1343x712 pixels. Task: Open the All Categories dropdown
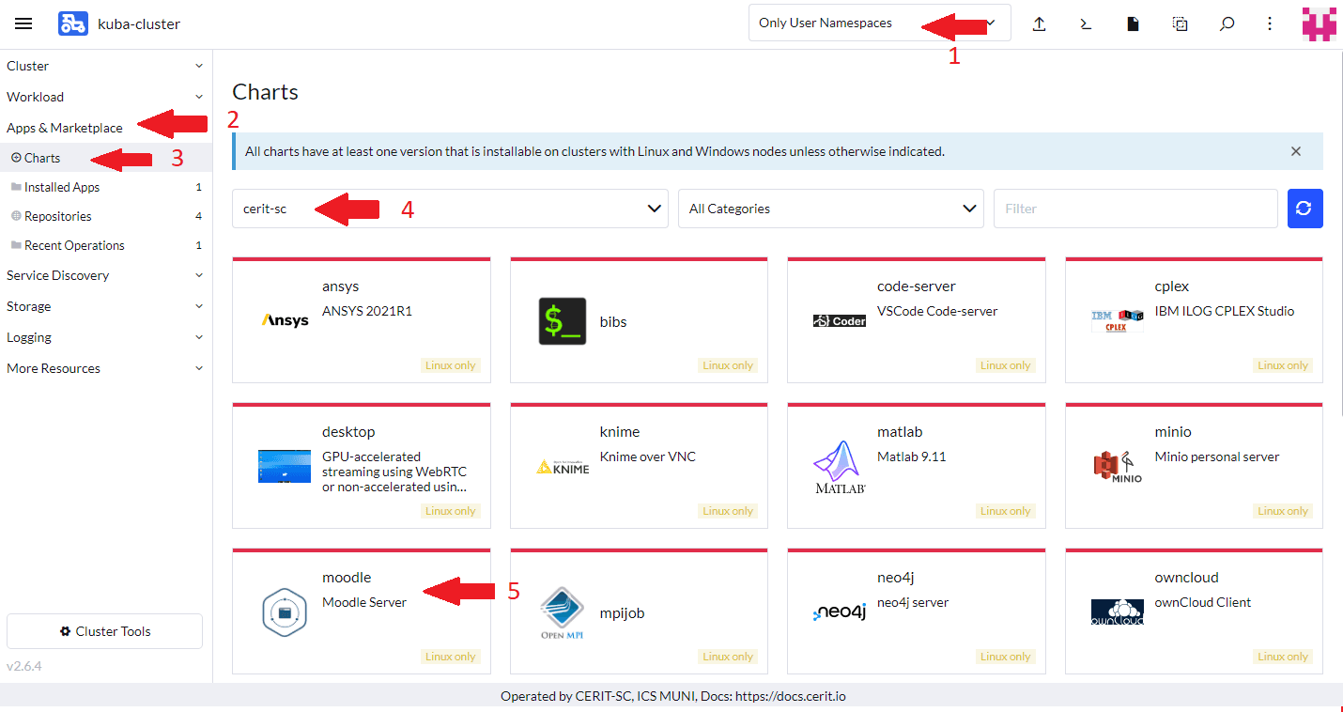[x=830, y=209]
